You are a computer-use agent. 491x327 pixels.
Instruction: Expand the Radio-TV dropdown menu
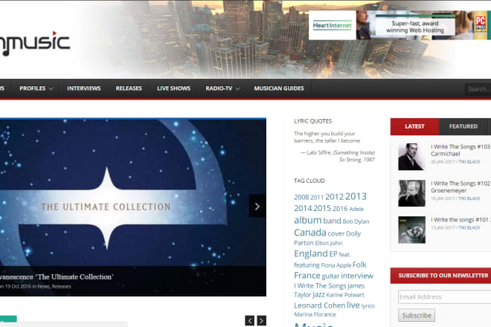[x=222, y=88]
